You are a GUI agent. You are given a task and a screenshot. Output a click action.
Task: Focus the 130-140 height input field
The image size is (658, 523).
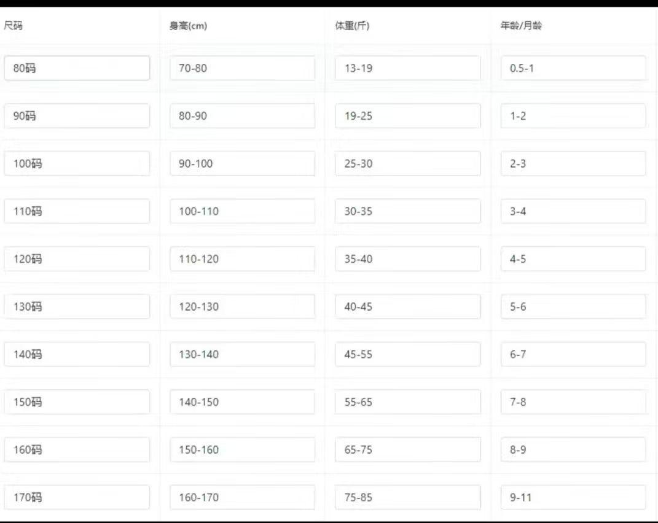tap(242, 354)
